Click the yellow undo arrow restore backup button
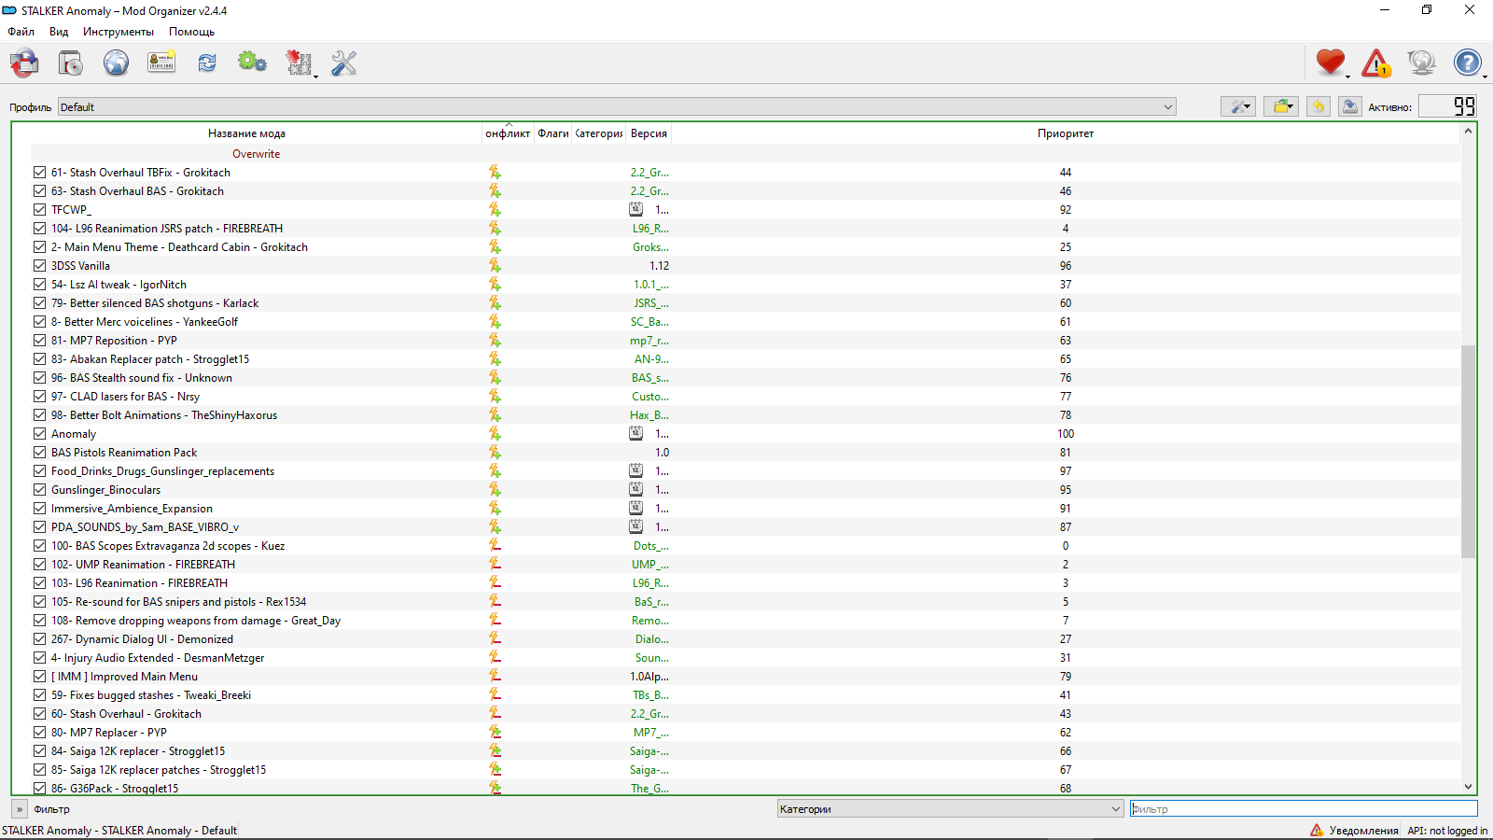Image resolution: width=1493 pixels, height=840 pixels. [1319, 106]
